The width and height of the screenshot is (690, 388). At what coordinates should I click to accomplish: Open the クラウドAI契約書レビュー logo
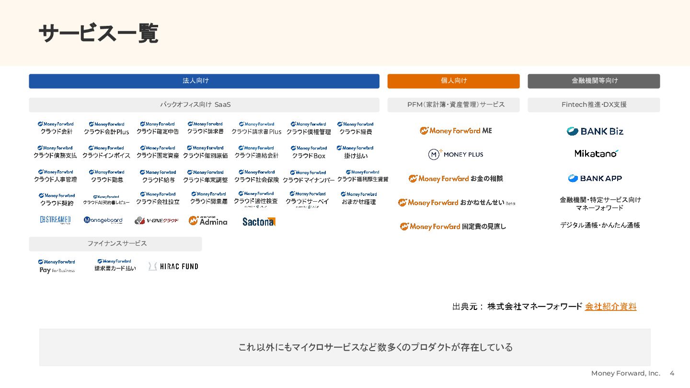[x=106, y=200]
